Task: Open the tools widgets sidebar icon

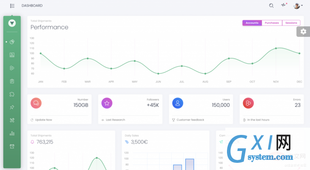Action: point(12,120)
